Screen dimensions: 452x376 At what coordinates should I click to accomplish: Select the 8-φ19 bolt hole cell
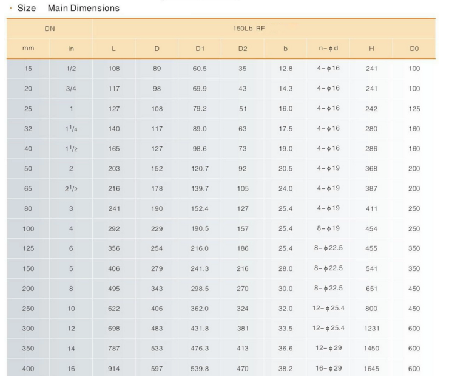pos(328,228)
